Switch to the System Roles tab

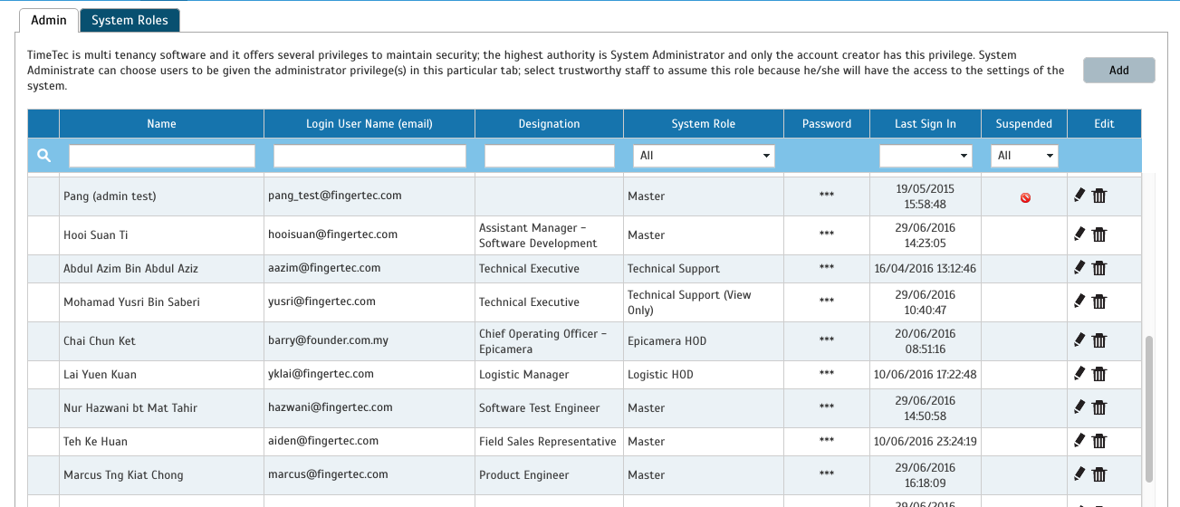point(130,20)
